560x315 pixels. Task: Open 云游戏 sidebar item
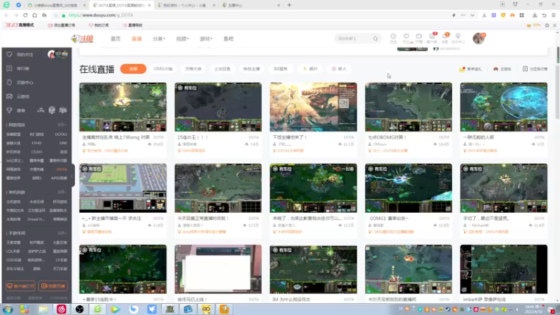click(x=23, y=97)
